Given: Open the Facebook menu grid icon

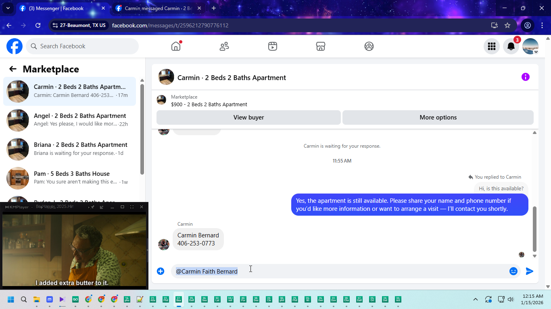Looking at the screenshot, I should [492, 46].
